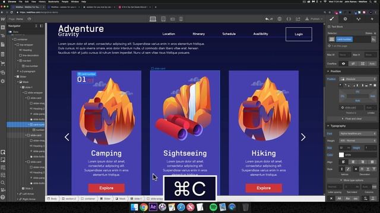The height and width of the screenshot is (213, 380).
Task: Click the Login button
Action: pyautogui.click(x=299, y=34)
